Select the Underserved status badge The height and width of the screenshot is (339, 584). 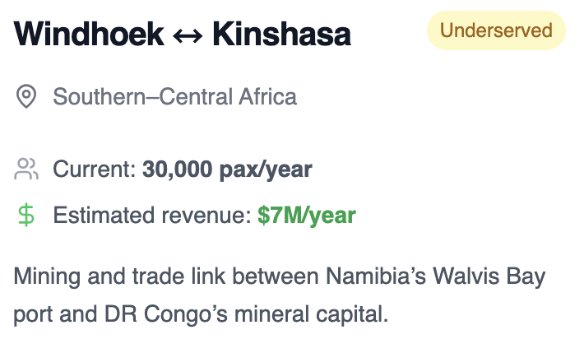[496, 30]
